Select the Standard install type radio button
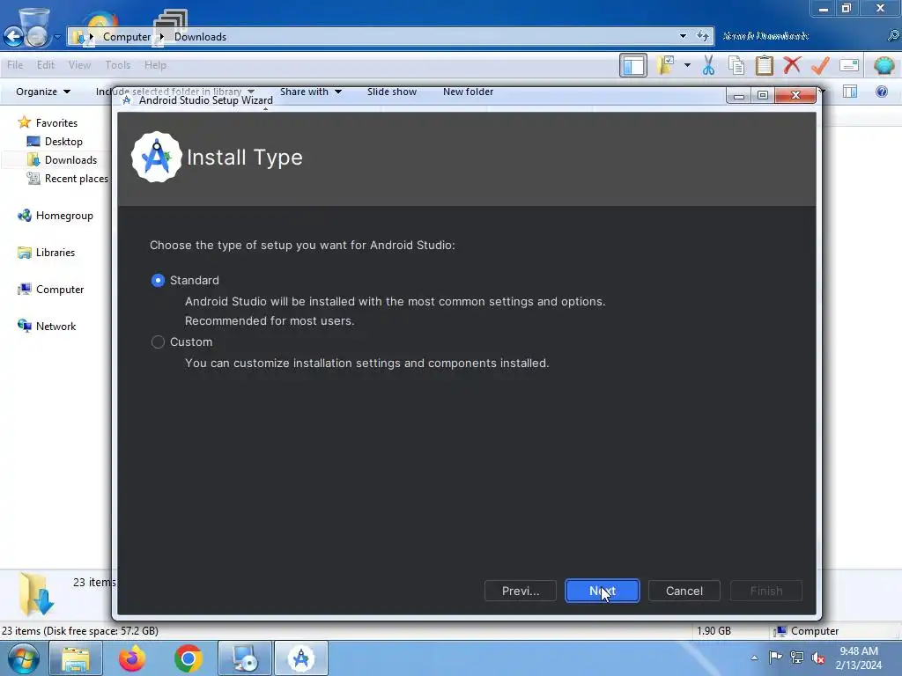This screenshot has width=902, height=676. 158,281
